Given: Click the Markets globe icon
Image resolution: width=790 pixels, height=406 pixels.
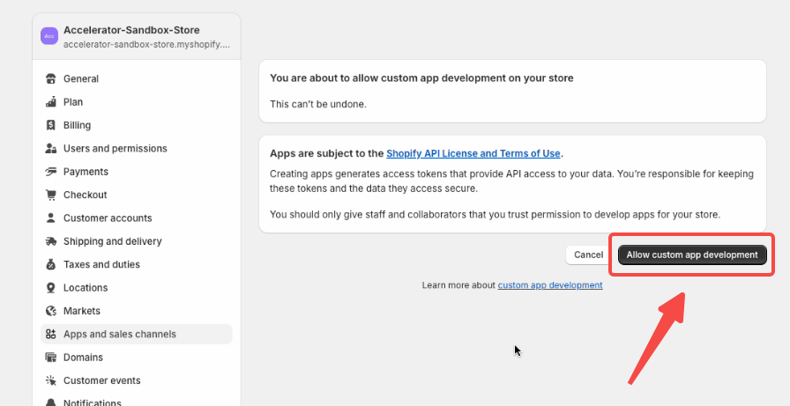Looking at the screenshot, I should pos(50,311).
